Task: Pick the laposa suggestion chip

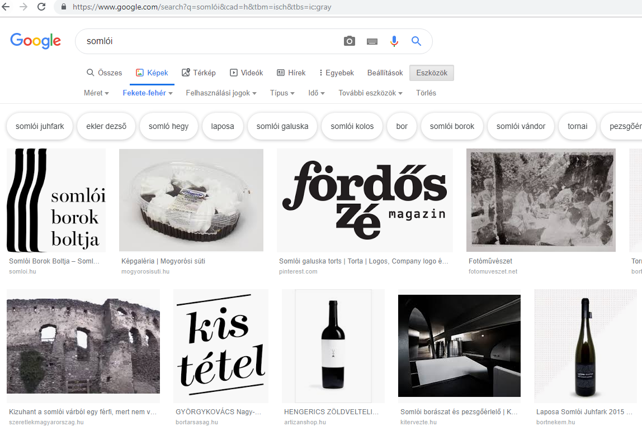Action: 223,126
